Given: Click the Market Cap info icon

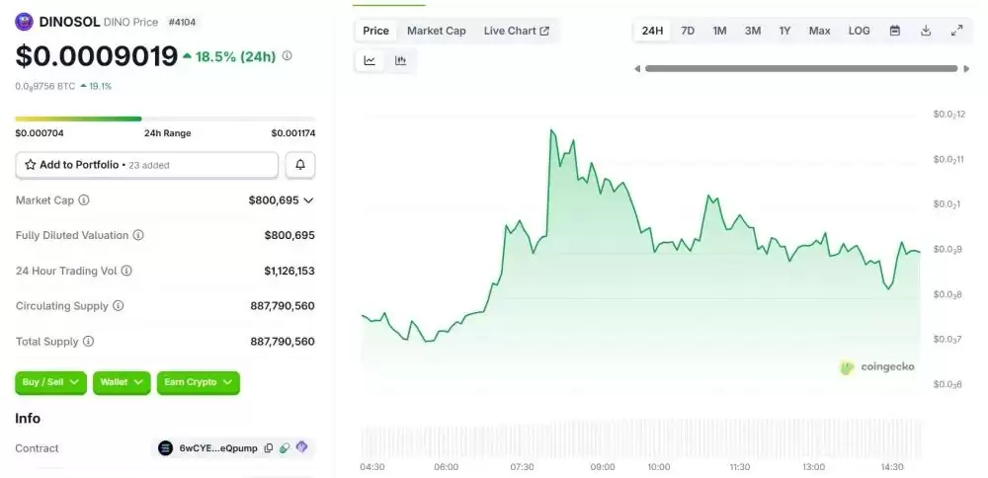Looking at the screenshot, I should tap(84, 200).
